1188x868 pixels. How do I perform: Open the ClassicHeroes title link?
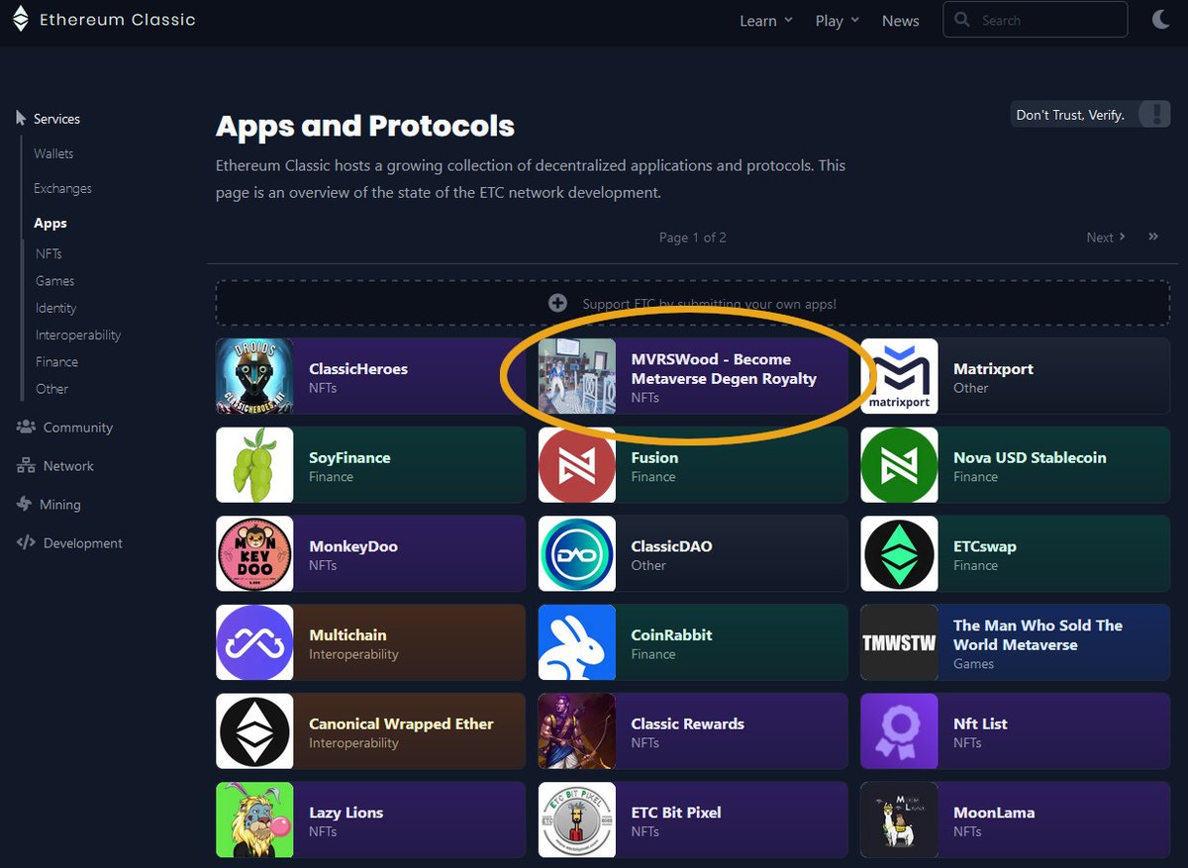pos(358,369)
